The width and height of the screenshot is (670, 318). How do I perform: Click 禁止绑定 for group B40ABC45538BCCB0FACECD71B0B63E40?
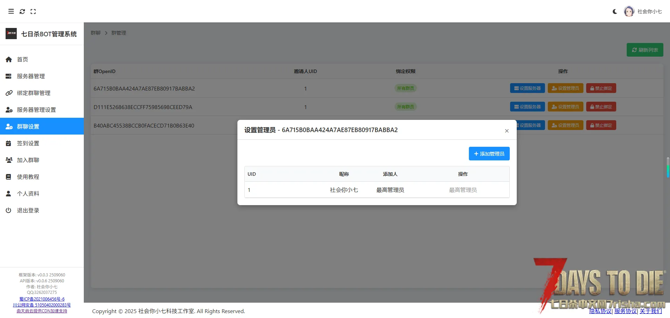[601, 125]
